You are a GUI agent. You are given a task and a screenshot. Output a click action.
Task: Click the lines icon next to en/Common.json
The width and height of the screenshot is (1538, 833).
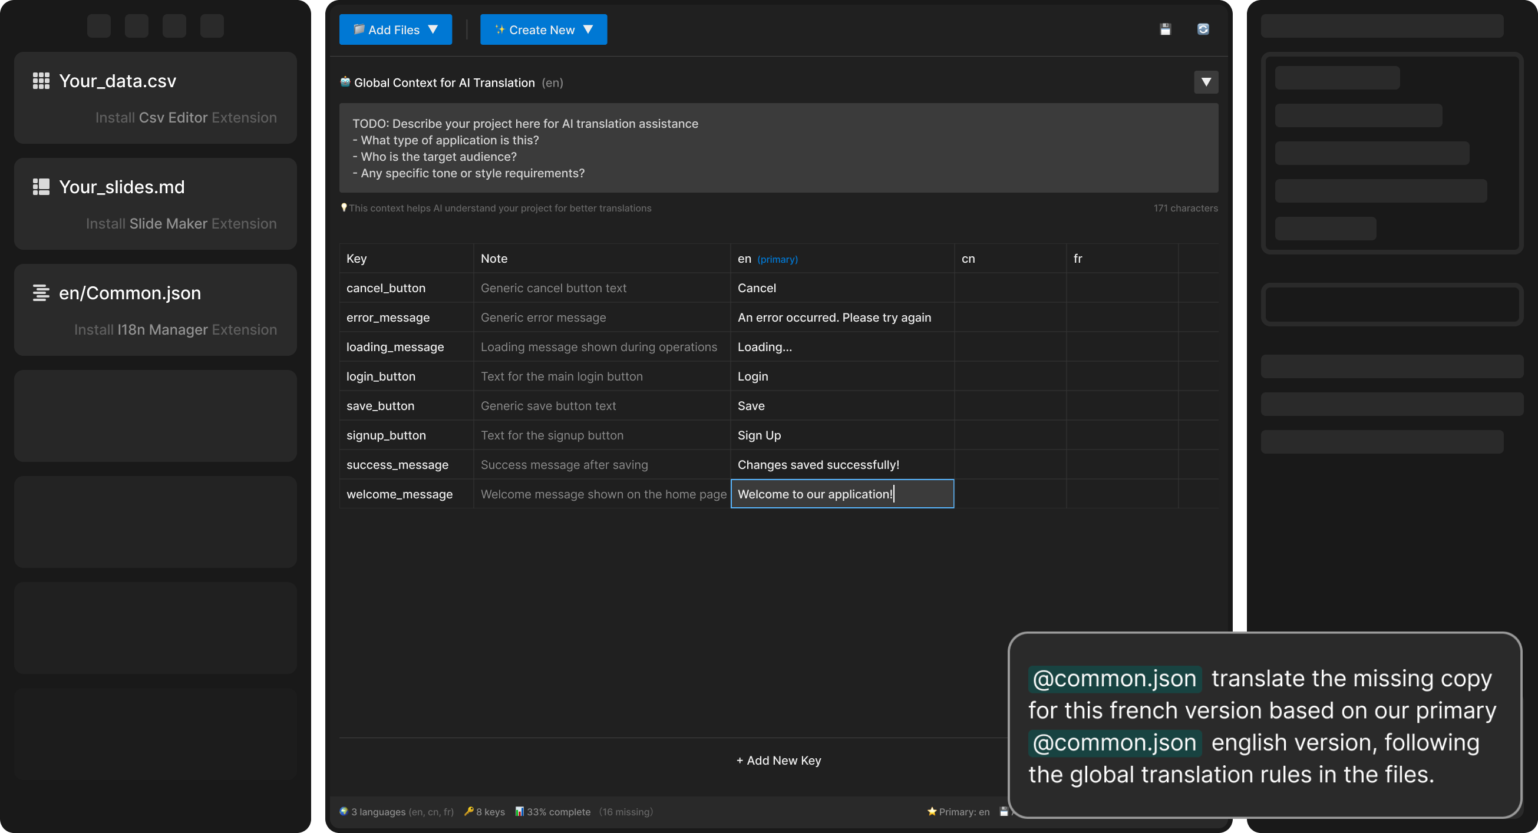point(41,293)
